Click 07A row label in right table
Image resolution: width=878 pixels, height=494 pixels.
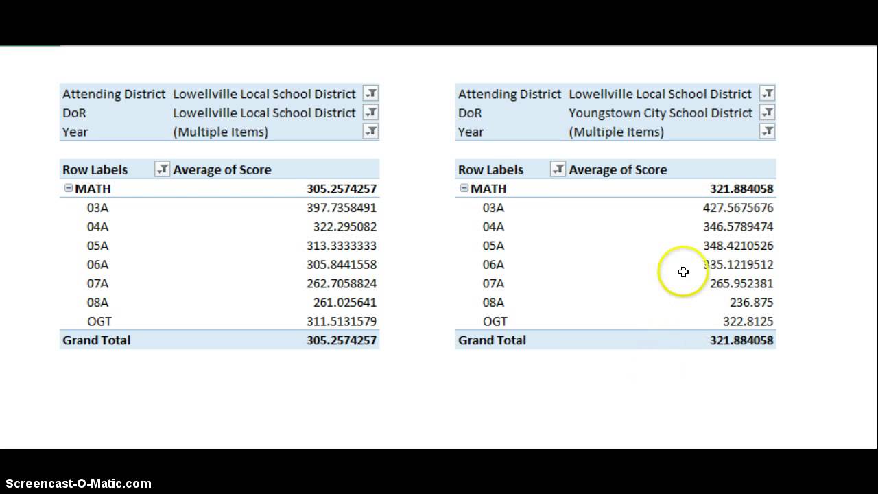coord(493,283)
